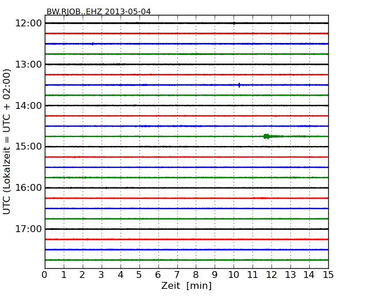Click the plot title BW.RJOB..EHZ 2013-05-04

point(99,11)
